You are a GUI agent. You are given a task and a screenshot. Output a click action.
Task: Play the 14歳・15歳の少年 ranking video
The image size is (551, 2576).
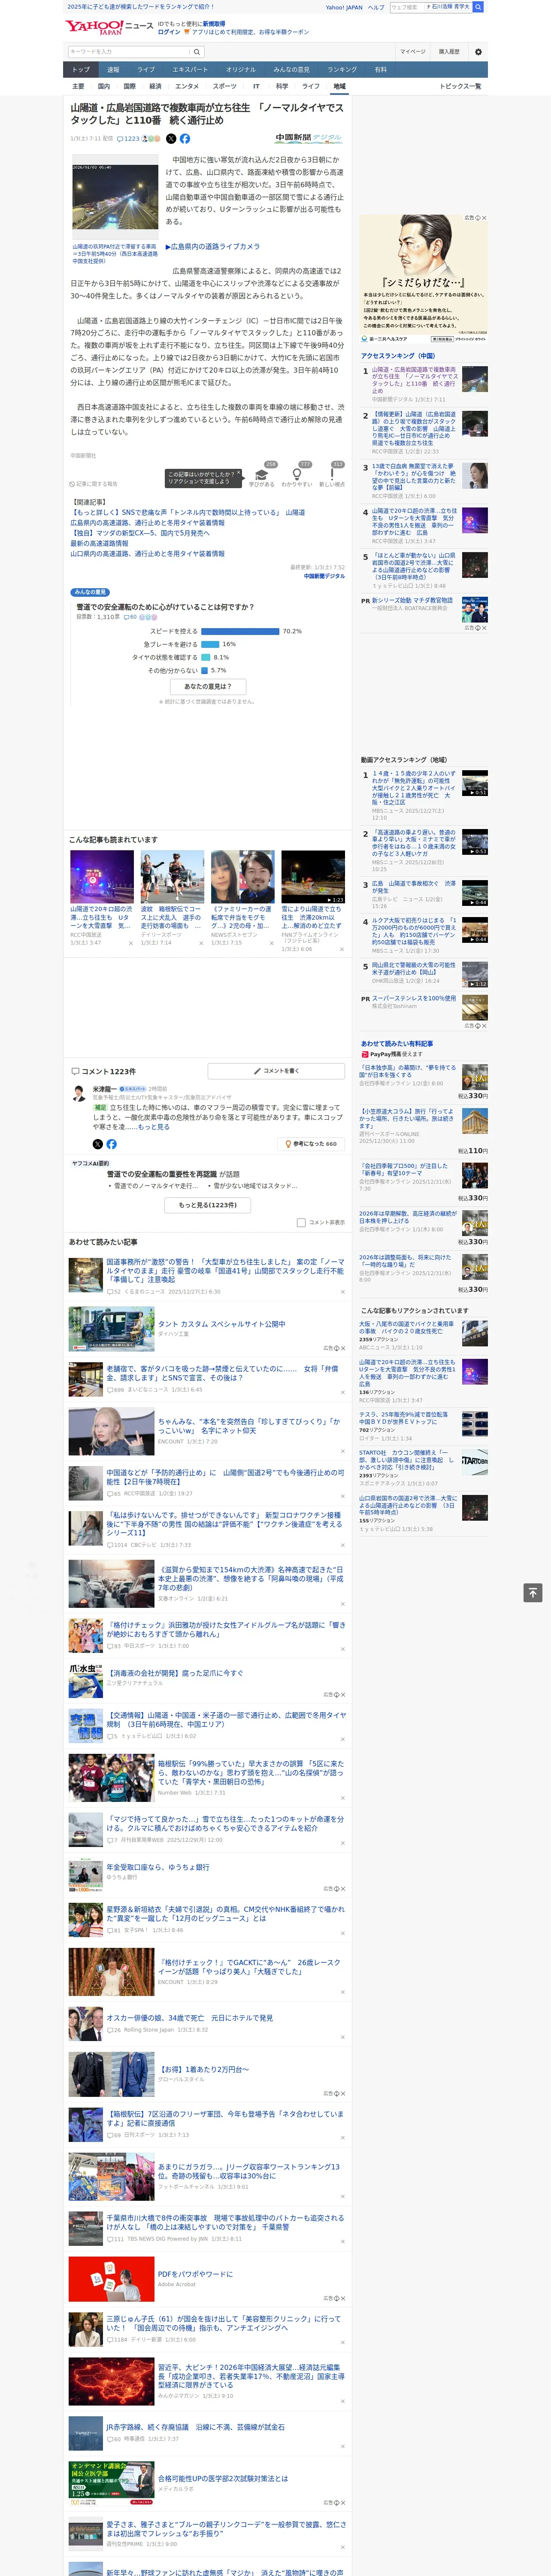pos(475,783)
